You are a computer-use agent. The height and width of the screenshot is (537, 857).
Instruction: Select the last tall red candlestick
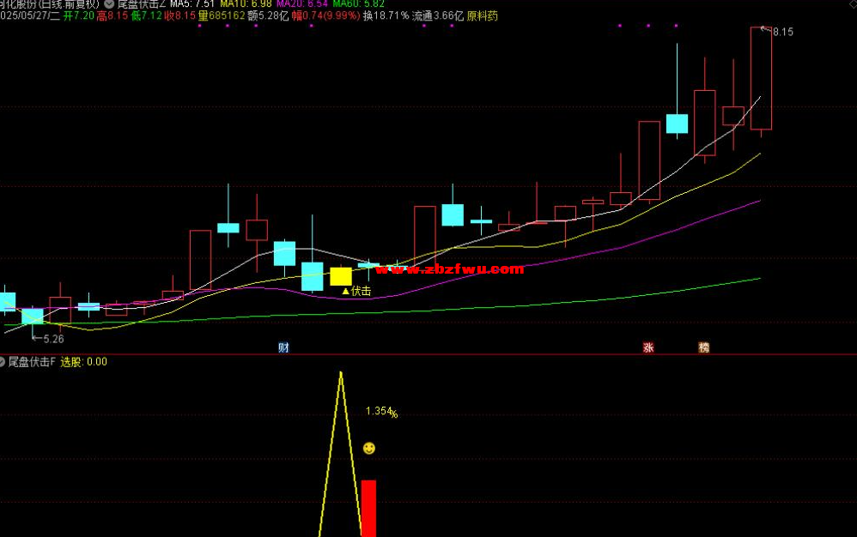pyautogui.click(x=761, y=78)
